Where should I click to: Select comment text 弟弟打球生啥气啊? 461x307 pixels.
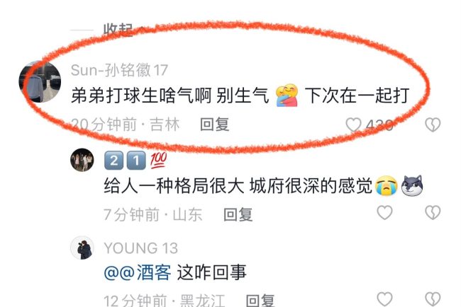tap(141, 95)
